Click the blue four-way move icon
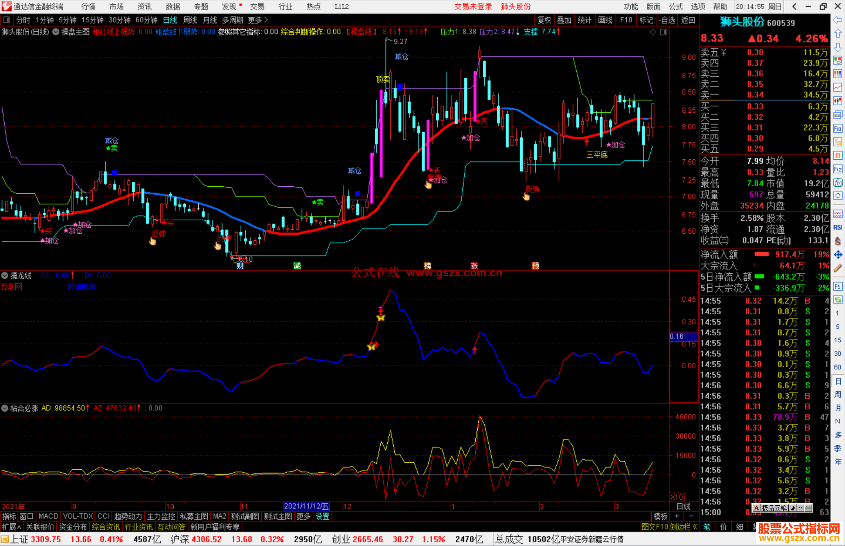The height and width of the screenshot is (546, 845). point(838,255)
